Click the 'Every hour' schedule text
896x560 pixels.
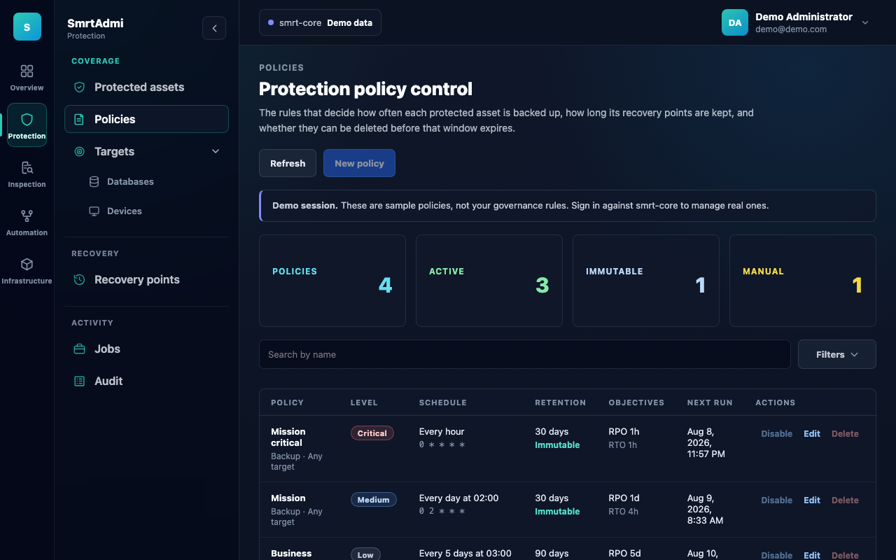click(442, 432)
